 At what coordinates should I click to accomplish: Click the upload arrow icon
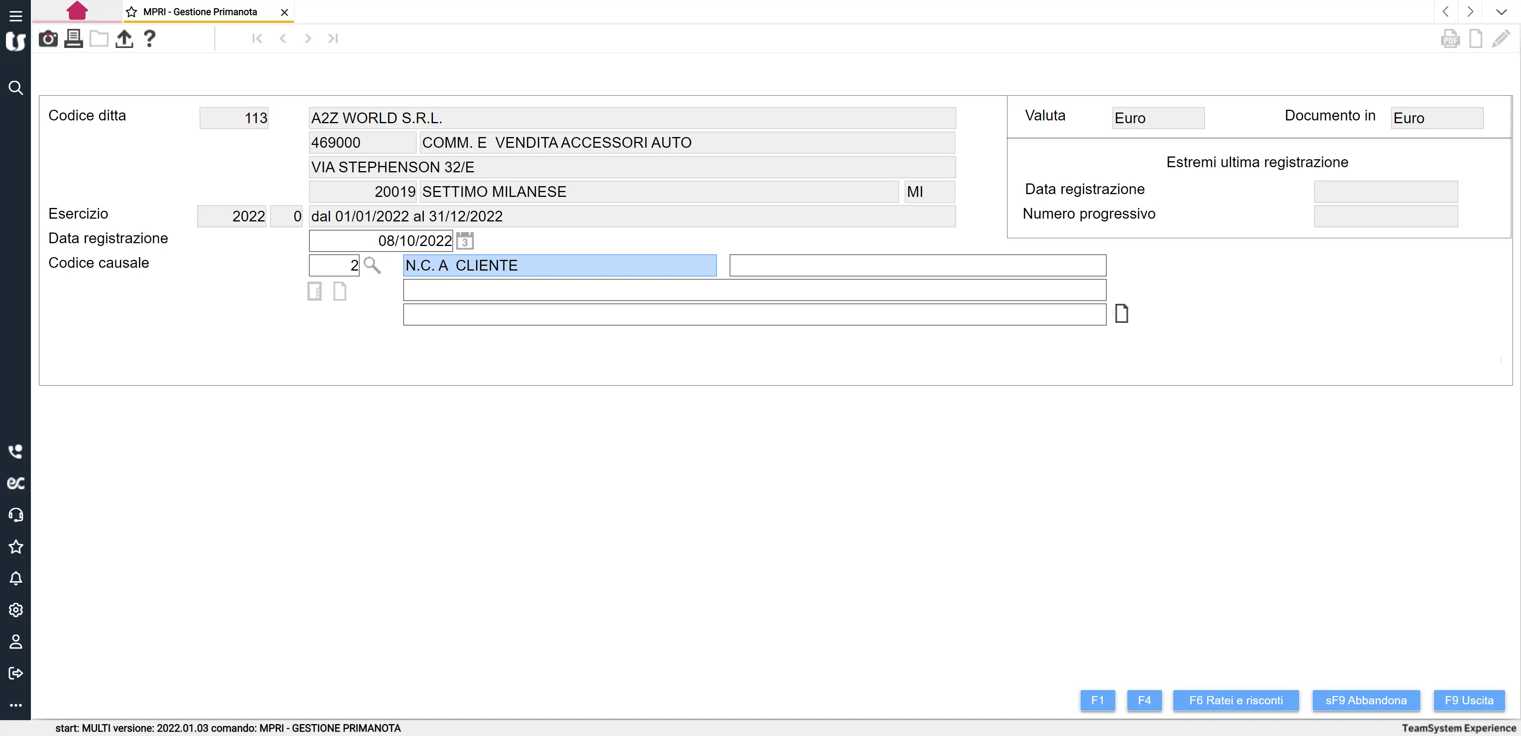[x=124, y=39]
